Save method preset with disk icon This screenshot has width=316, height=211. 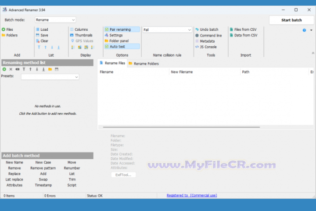point(57,69)
